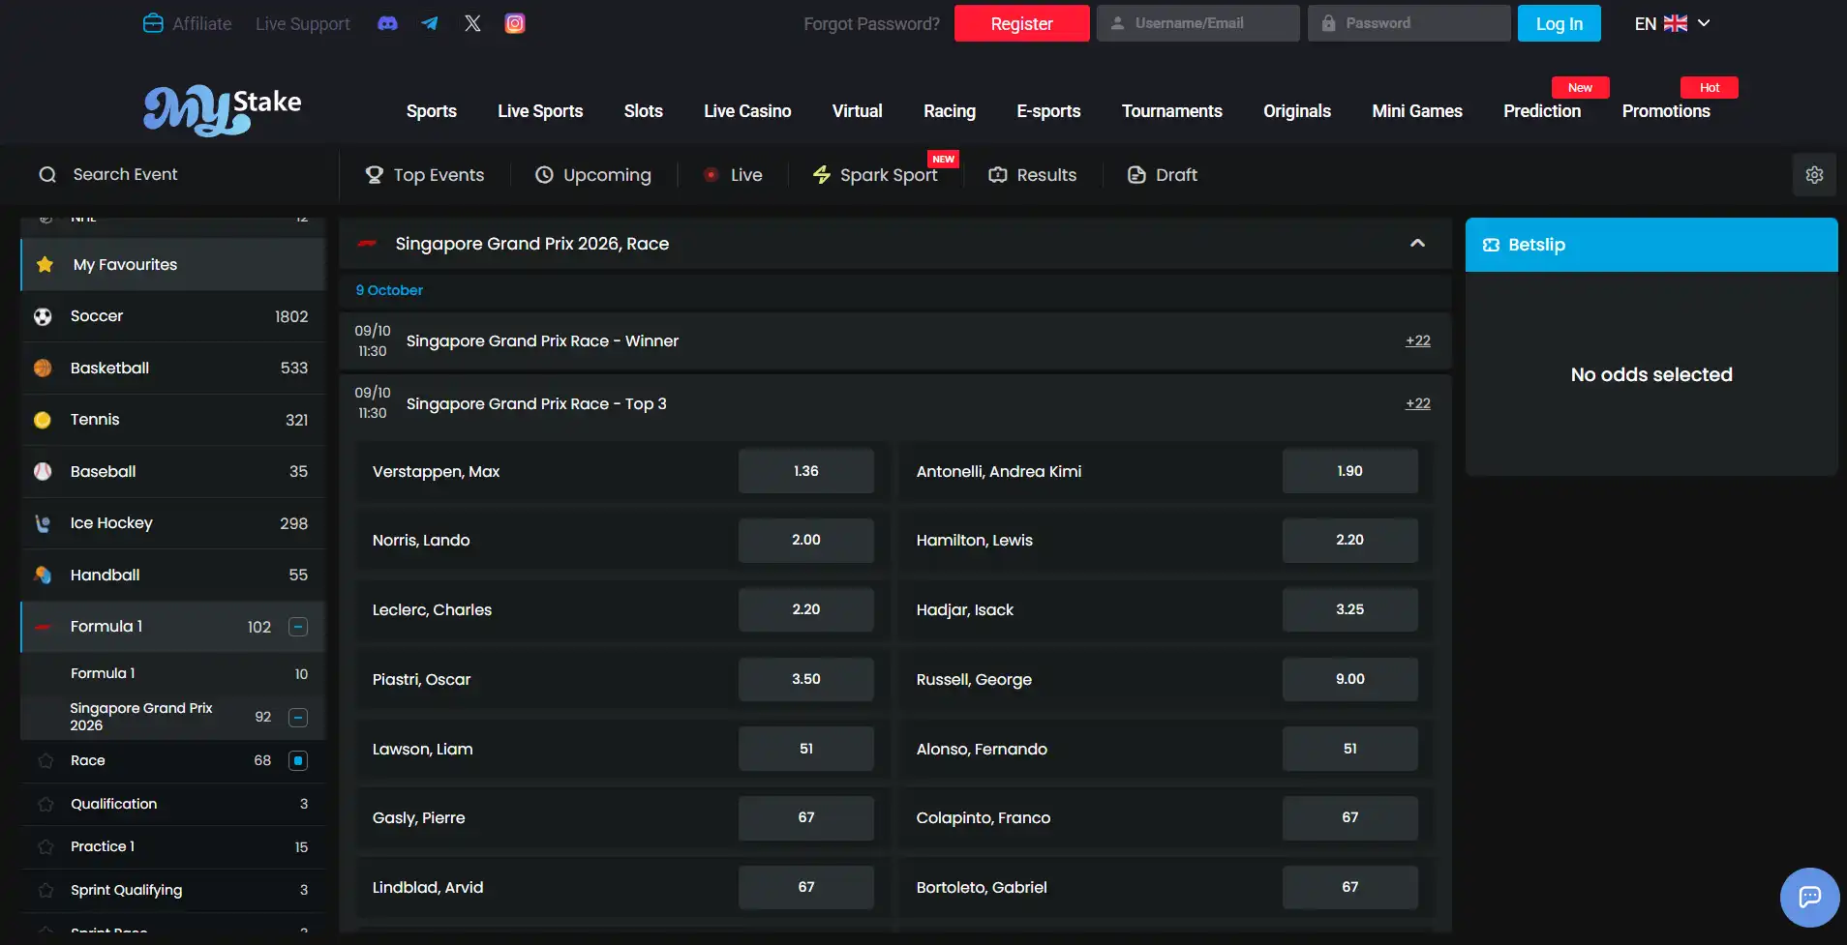This screenshot has height=945, width=1847.
Task: Favourite the Qualification market star
Action: [x=45, y=804]
